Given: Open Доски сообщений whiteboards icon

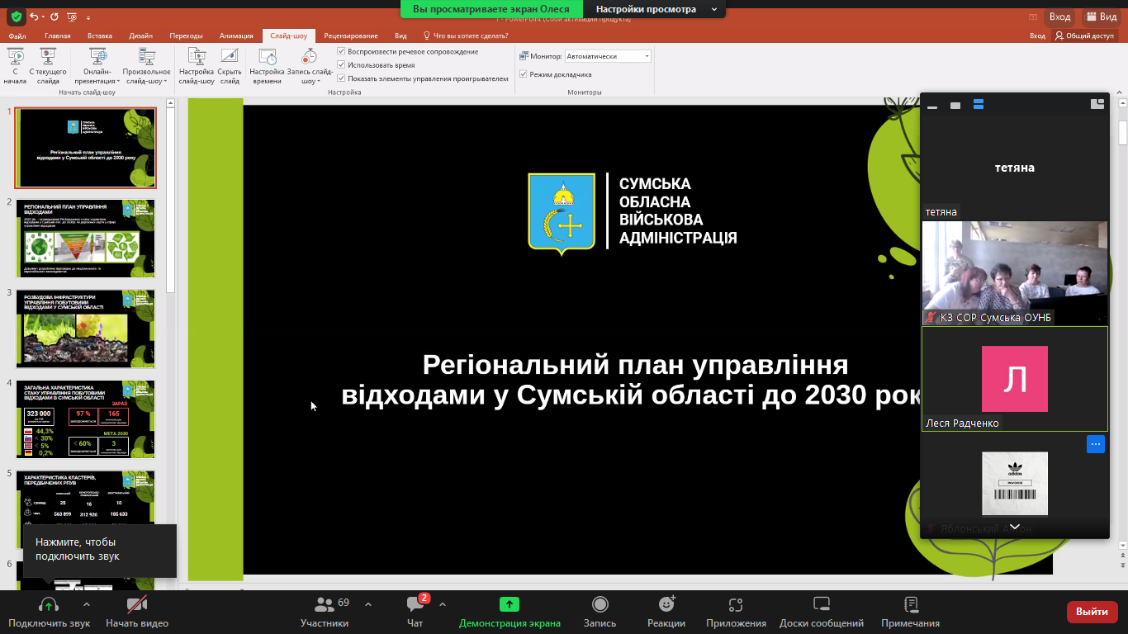Looking at the screenshot, I should [821, 605].
